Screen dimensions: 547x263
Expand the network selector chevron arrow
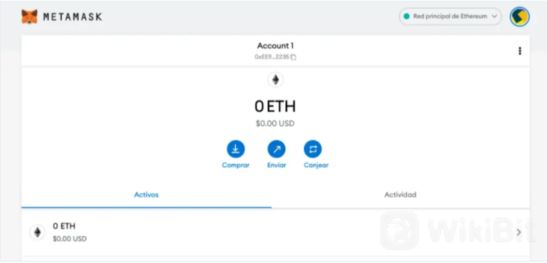click(494, 17)
